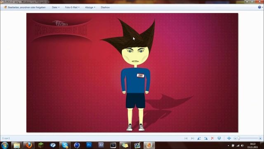The image size is (264, 149).
Task: Click the '1 von 1' status text
Action: [6, 138]
